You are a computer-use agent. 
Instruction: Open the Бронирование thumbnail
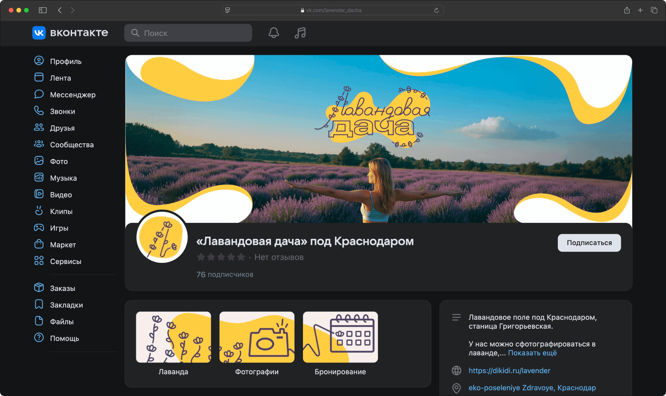(x=340, y=337)
